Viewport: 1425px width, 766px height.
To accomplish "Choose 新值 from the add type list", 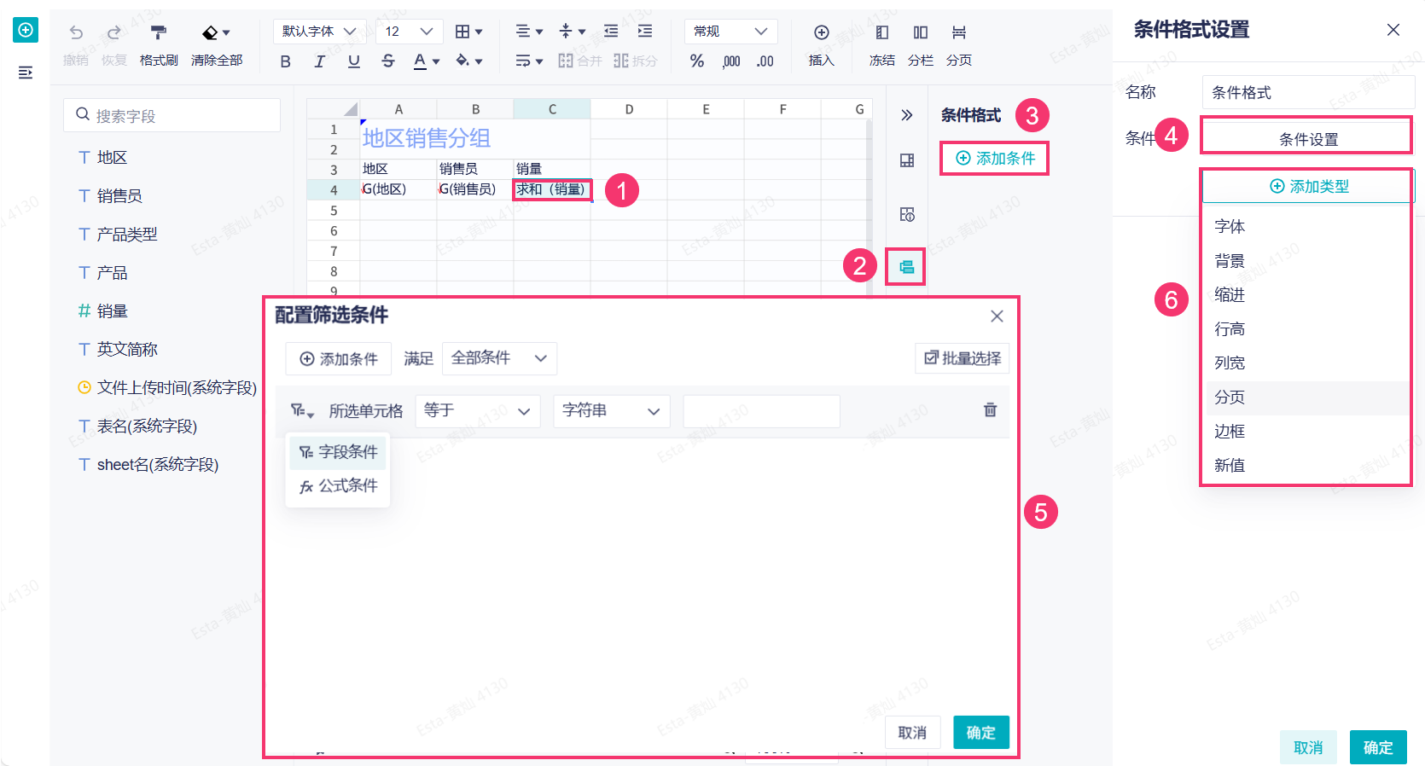I will coord(1306,466).
